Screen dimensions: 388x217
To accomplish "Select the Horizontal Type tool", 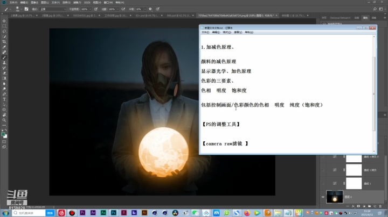I will click(x=4, y=99).
